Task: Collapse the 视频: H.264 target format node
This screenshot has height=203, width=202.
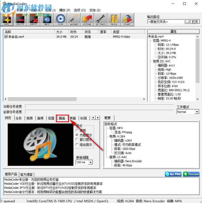Action: [x=117, y=136]
